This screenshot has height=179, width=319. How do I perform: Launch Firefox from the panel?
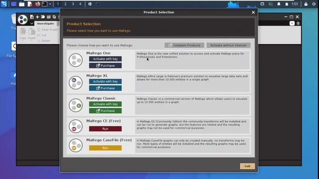[x=37, y=4]
